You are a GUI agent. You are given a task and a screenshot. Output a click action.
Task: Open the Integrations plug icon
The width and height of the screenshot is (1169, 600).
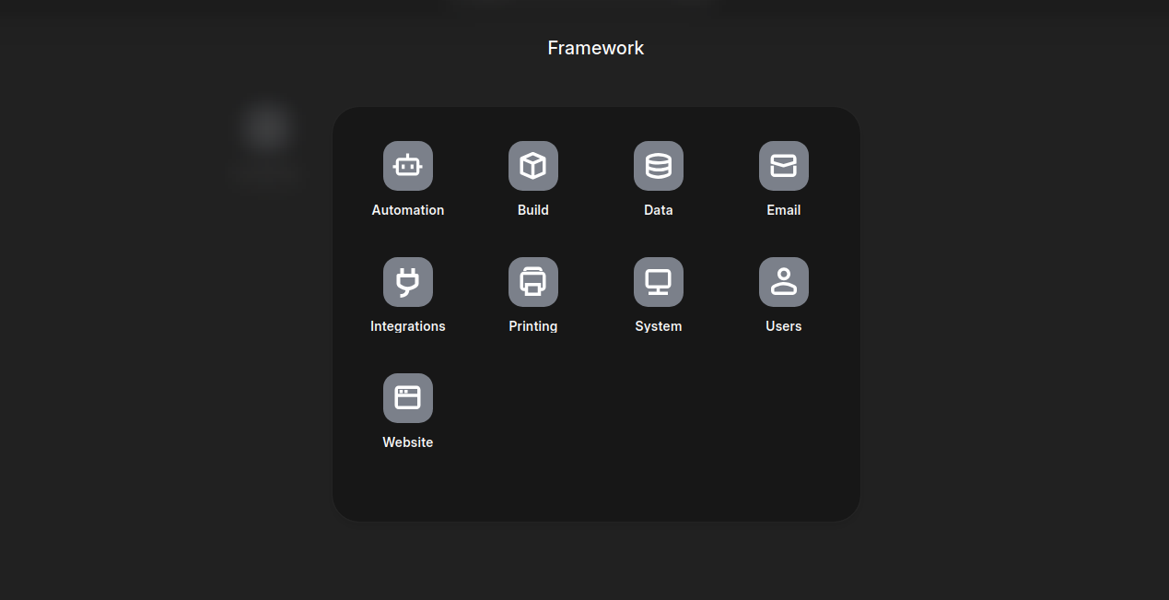408,282
